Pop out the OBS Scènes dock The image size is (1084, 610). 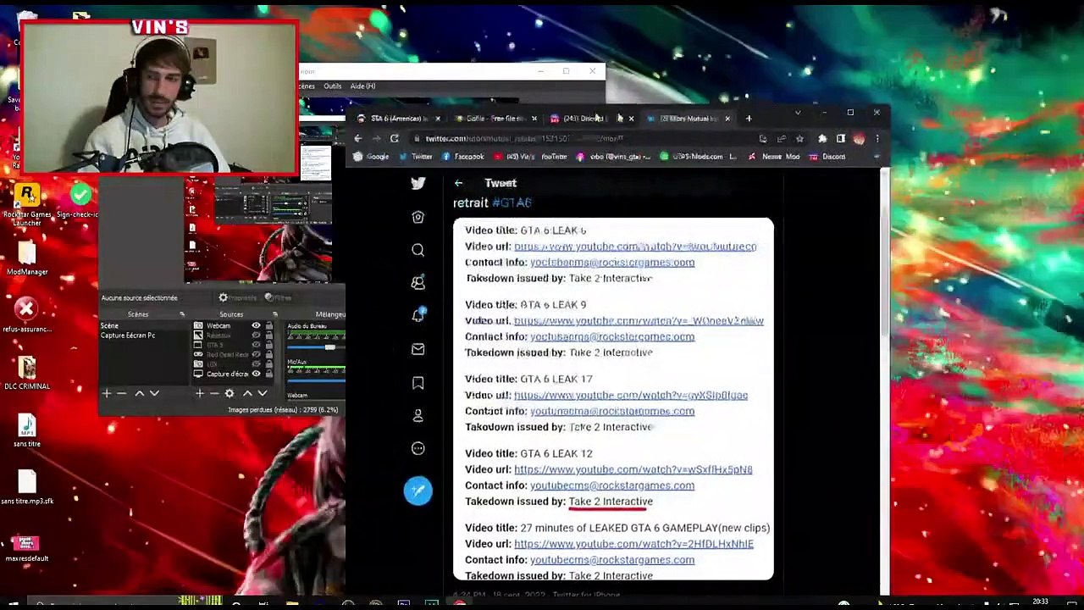[x=182, y=314]
